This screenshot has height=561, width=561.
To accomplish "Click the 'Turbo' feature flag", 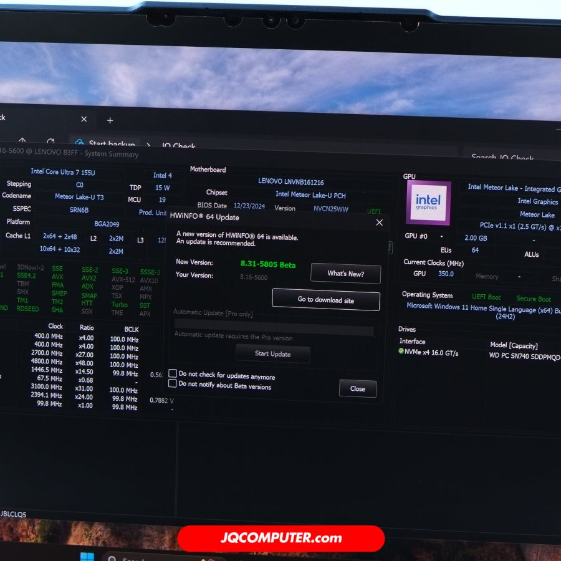I will tap(120, 304).
